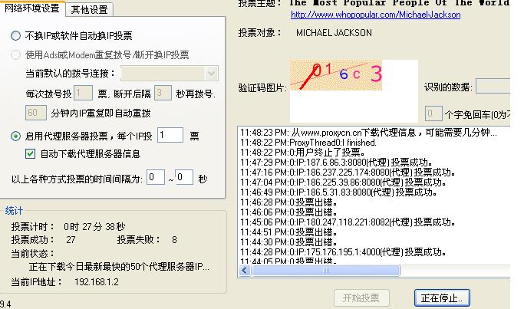
Task: Open the 其他设置 tab
Action: point(89,10)
